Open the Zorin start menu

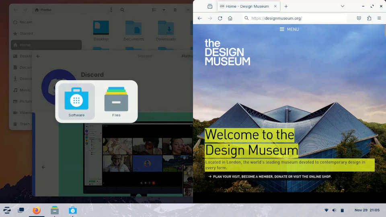pos(7,210)
